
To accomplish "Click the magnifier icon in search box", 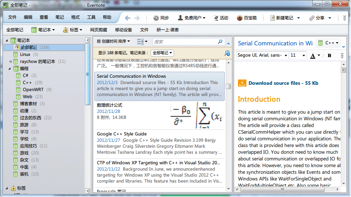I will click(x=220, y=42).
